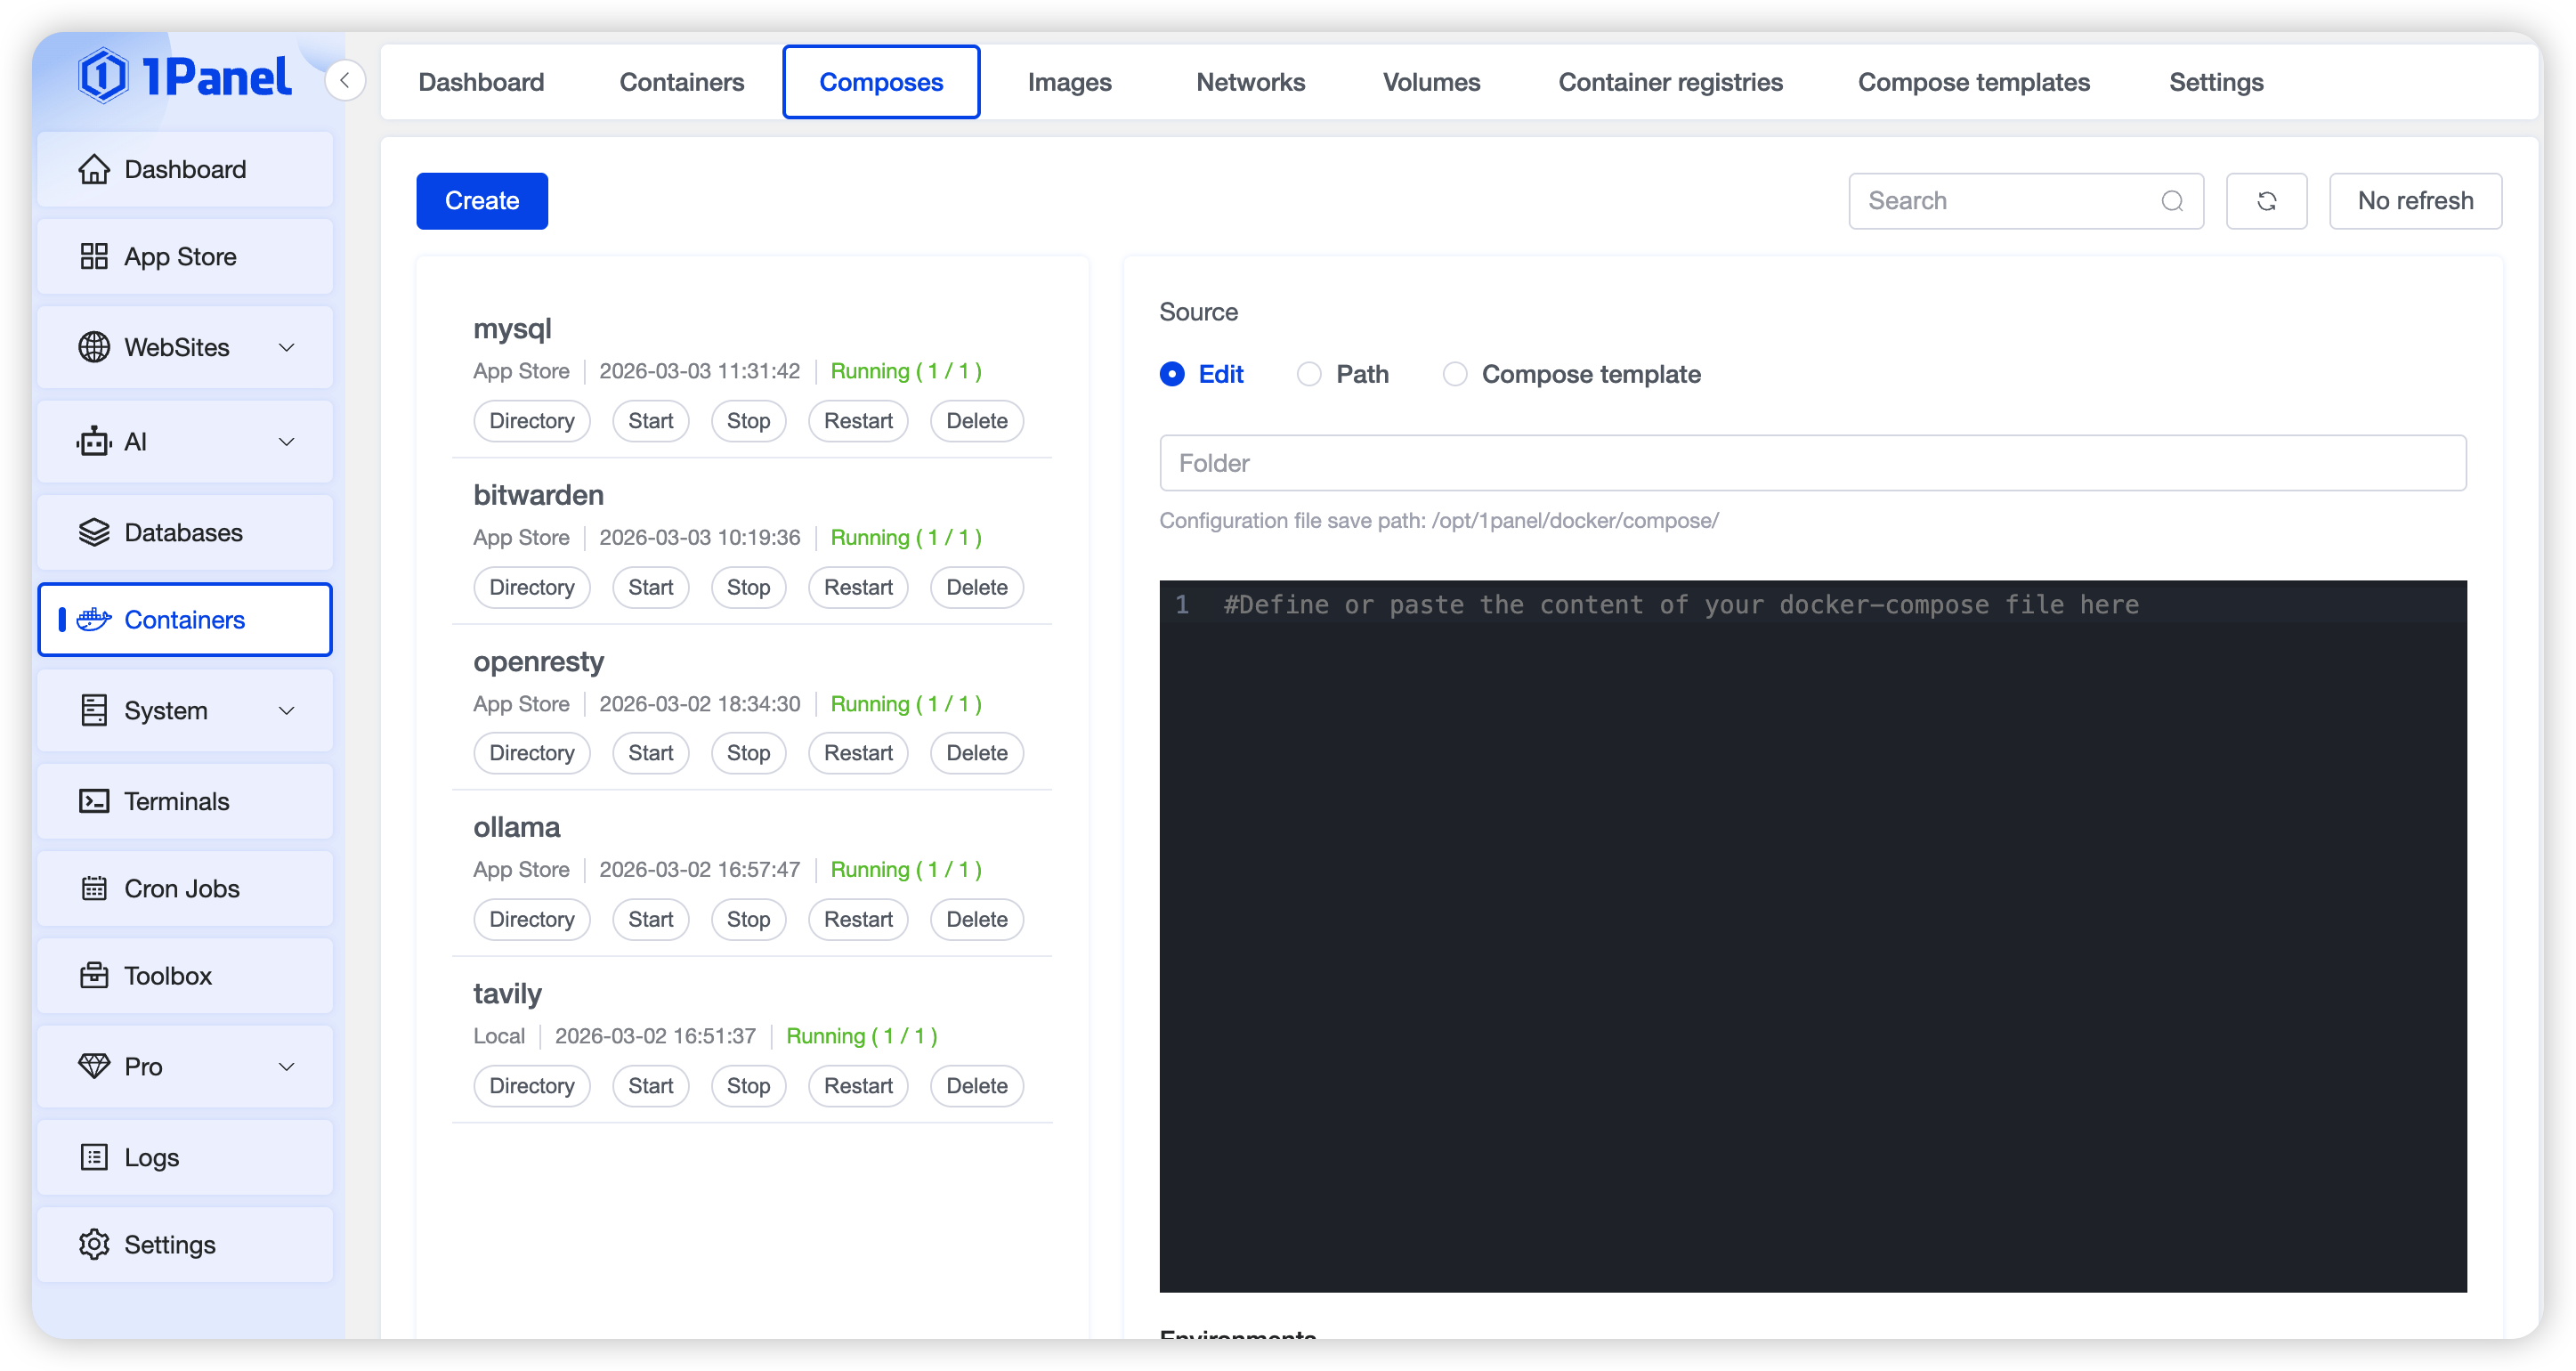Click the 1Panel logo icon

click(104, 76)
